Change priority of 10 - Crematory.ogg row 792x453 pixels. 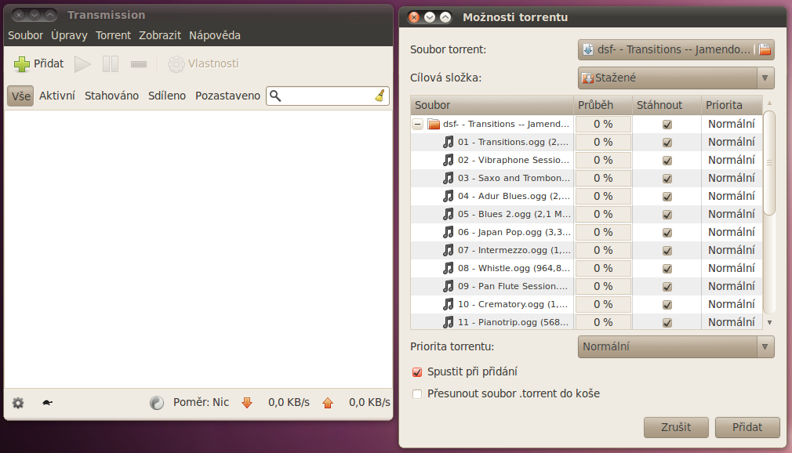(x=732, y=304)
